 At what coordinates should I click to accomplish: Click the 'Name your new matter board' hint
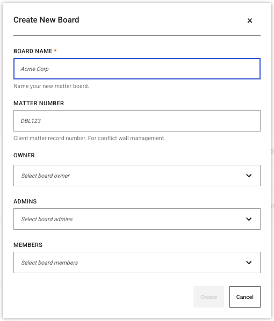pos(51,86)
